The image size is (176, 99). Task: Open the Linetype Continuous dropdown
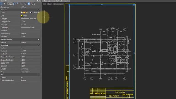30,19
